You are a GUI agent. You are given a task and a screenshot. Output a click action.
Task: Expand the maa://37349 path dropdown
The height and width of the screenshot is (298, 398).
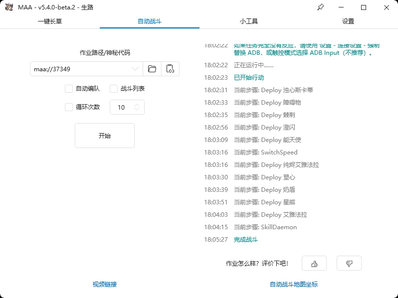(x=135, y=69)
